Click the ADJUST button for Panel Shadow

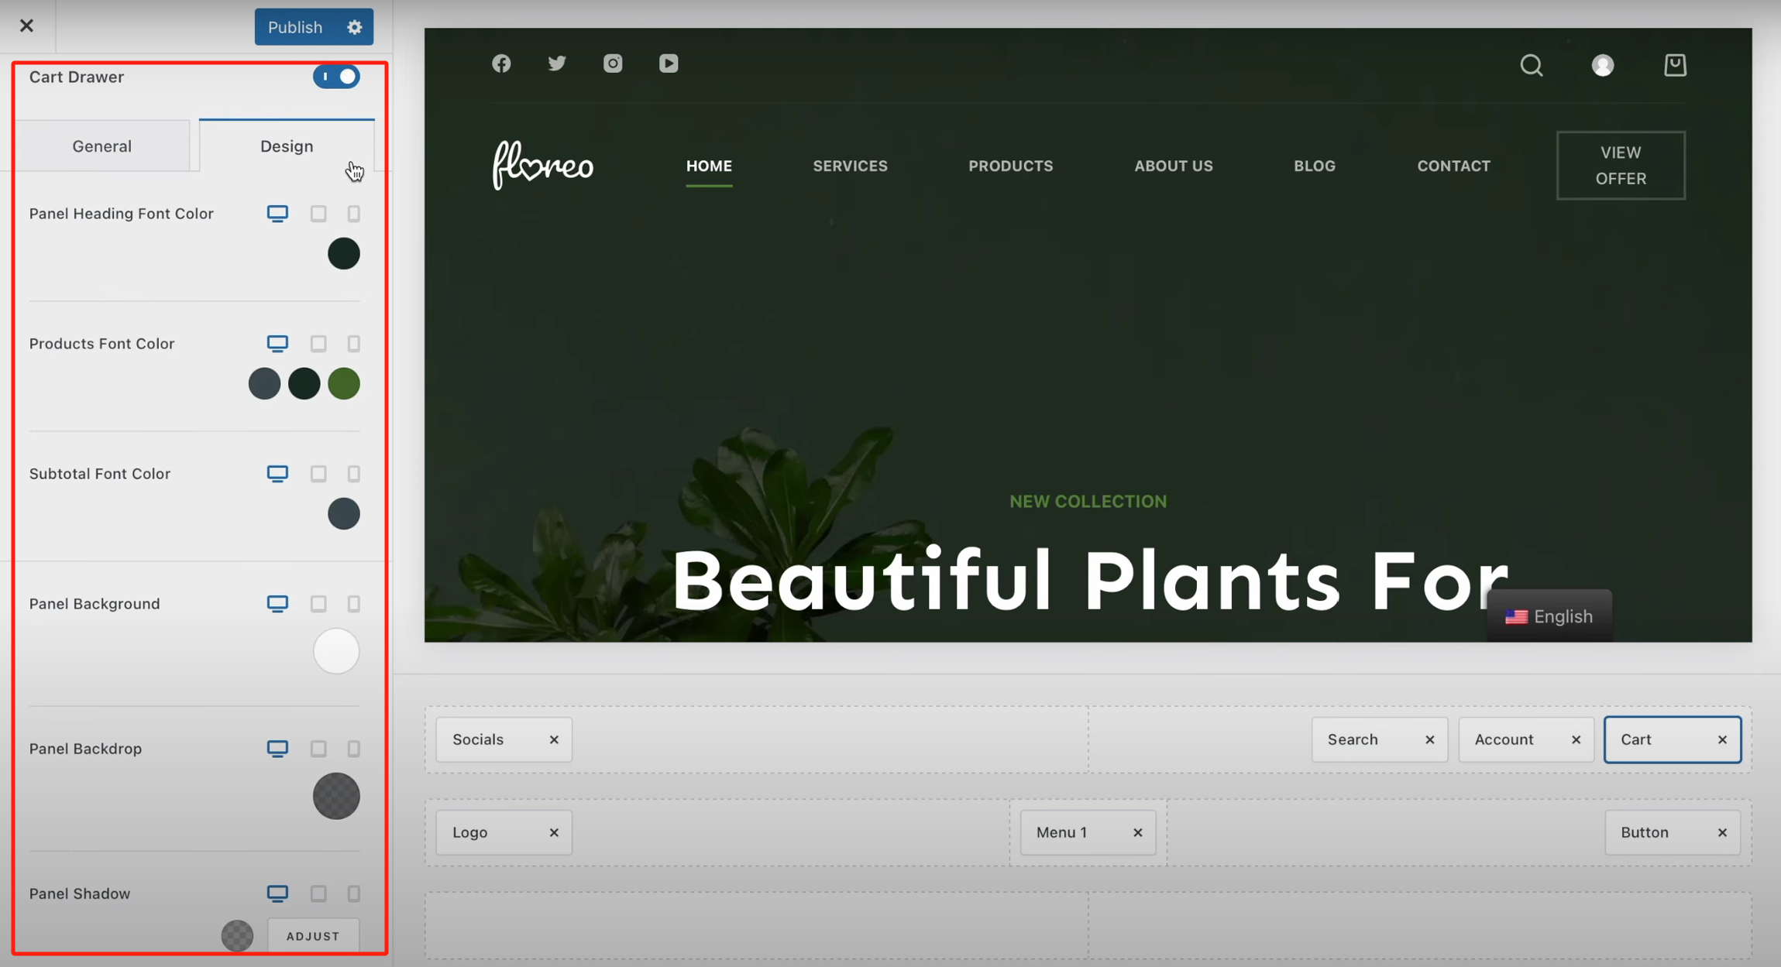[x=313, y=935]
